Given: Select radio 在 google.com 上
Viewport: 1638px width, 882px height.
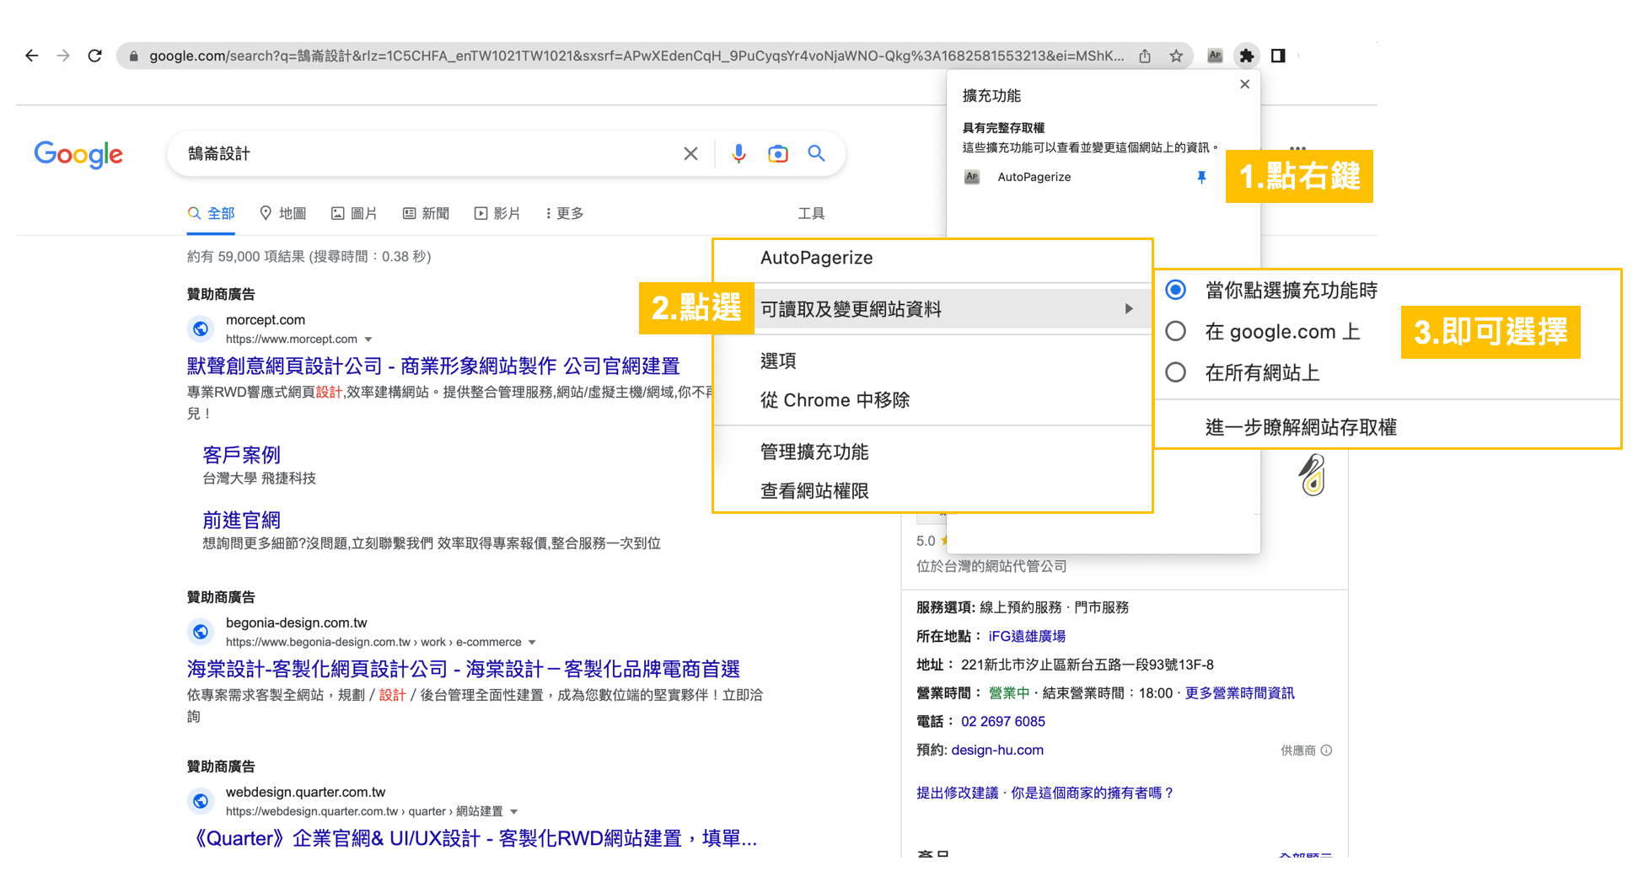Looking at the screenshot, I should click(x=1175, y=331).
